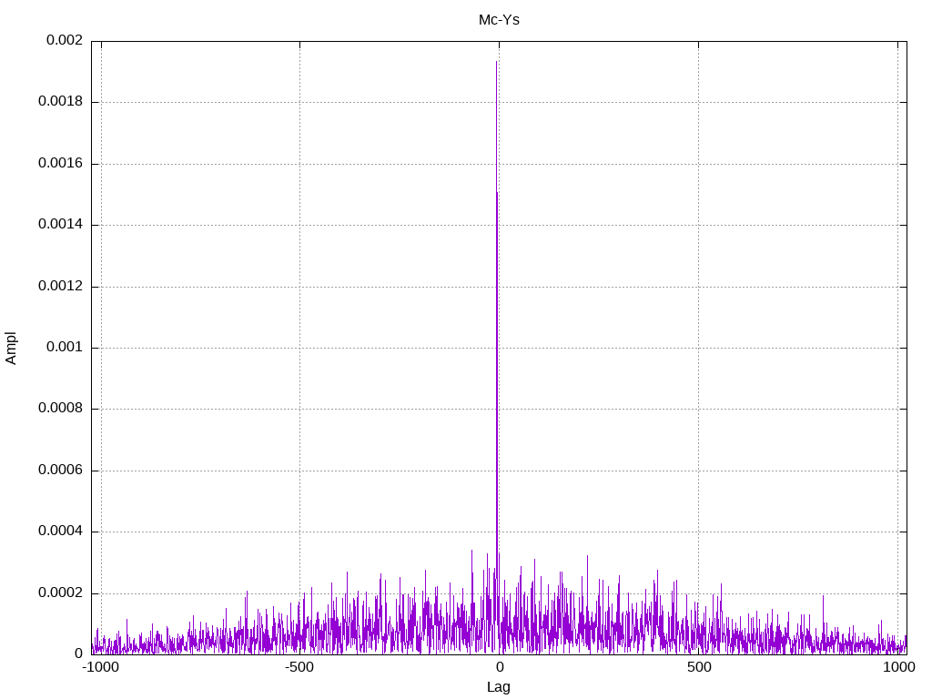This screenshot has height=699, width=932.
Task: Click the plot title Mc-Ys
Action: (499, 19)
